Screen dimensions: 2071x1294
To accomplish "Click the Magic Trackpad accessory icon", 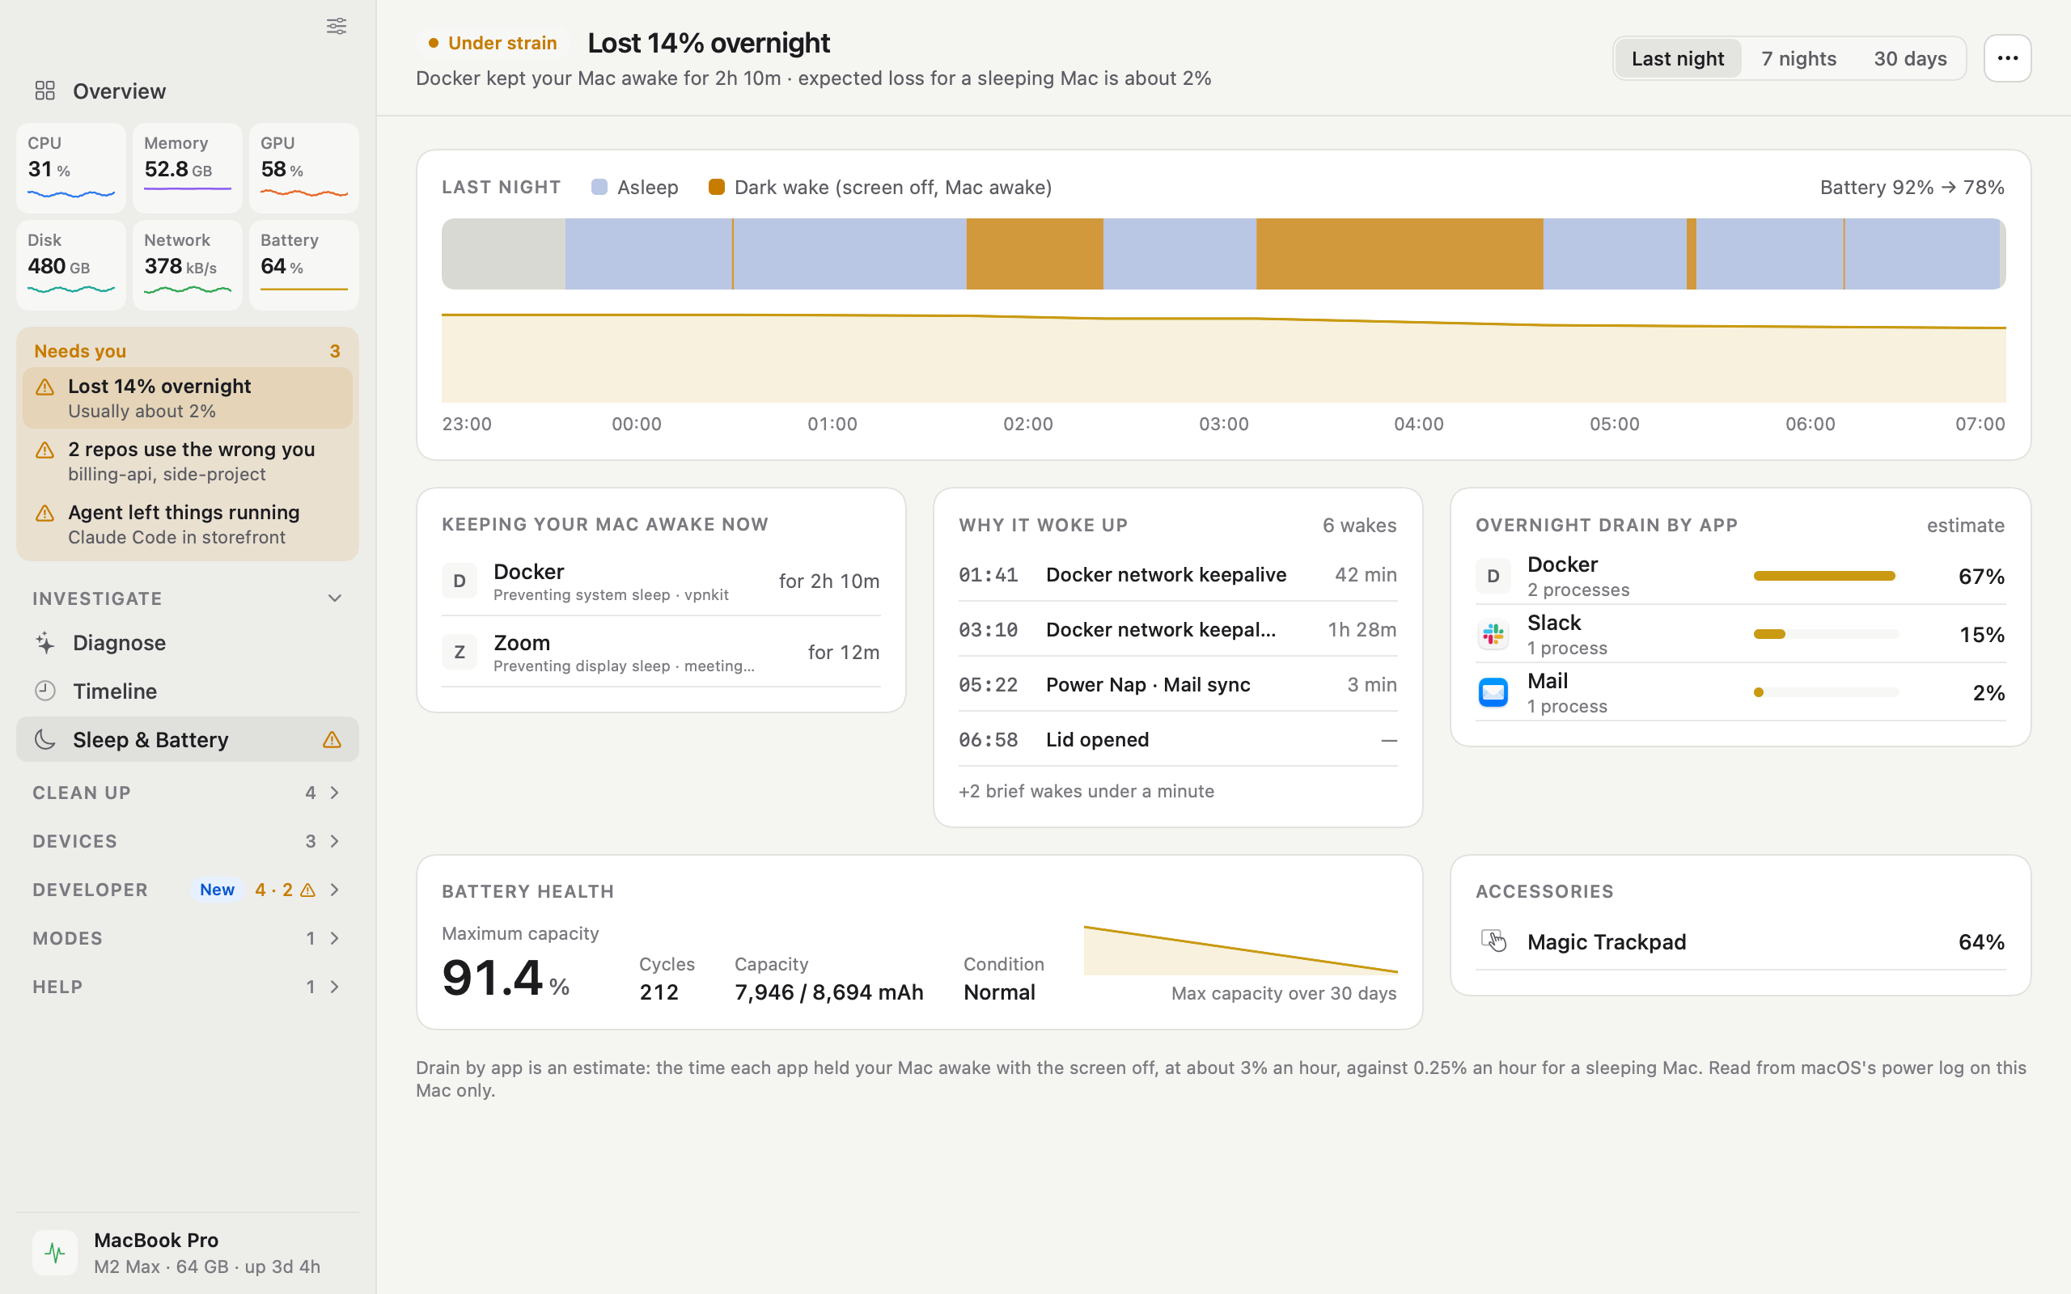I will click(x=1493, y=941).
